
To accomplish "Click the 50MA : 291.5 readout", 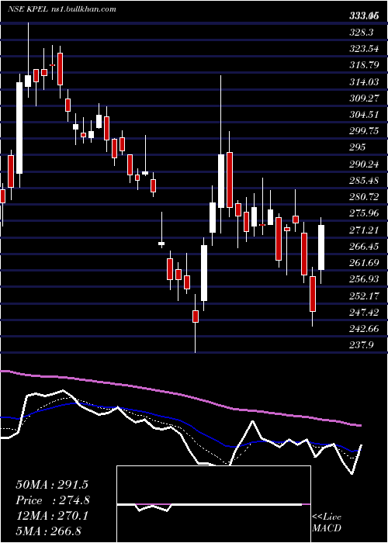I will [52, 485].
